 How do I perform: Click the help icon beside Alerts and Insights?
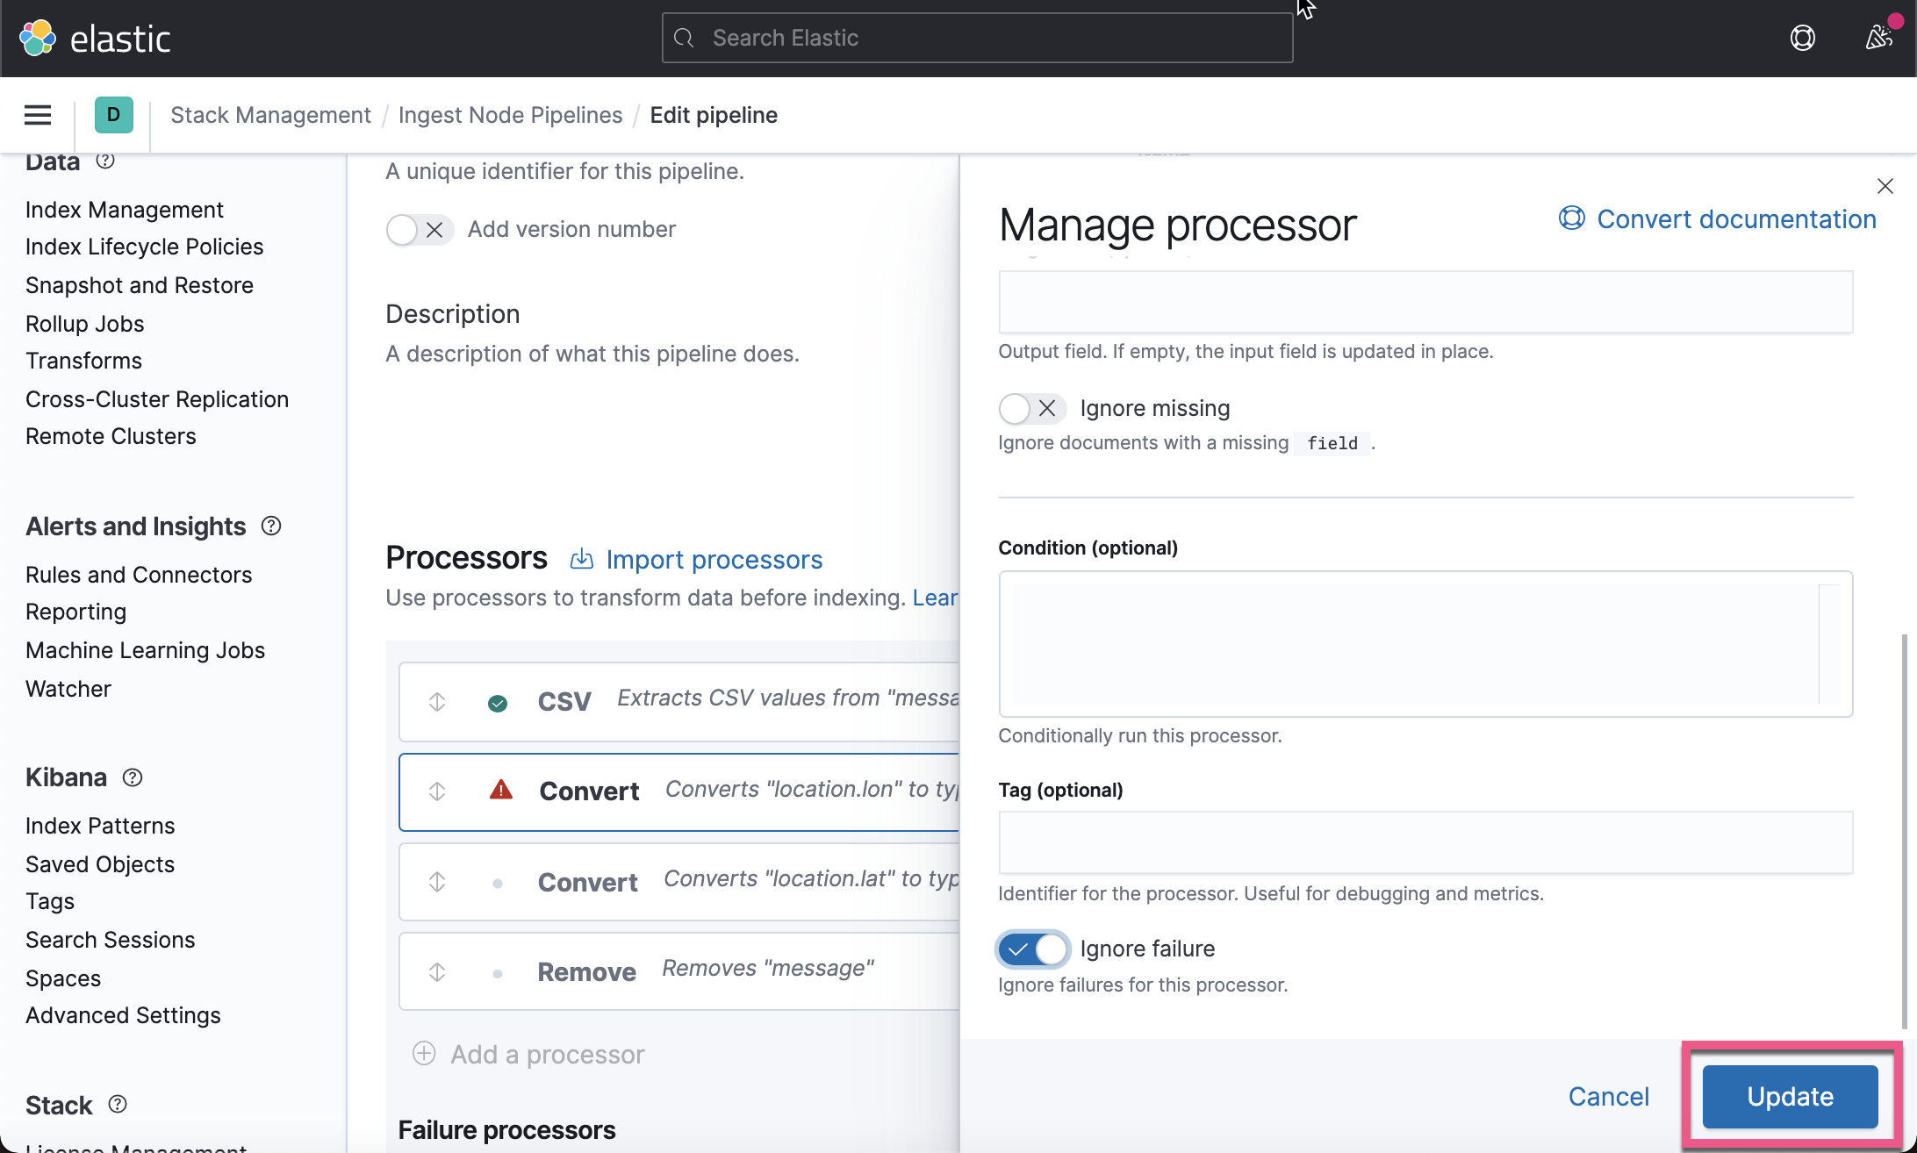(271, 526)
